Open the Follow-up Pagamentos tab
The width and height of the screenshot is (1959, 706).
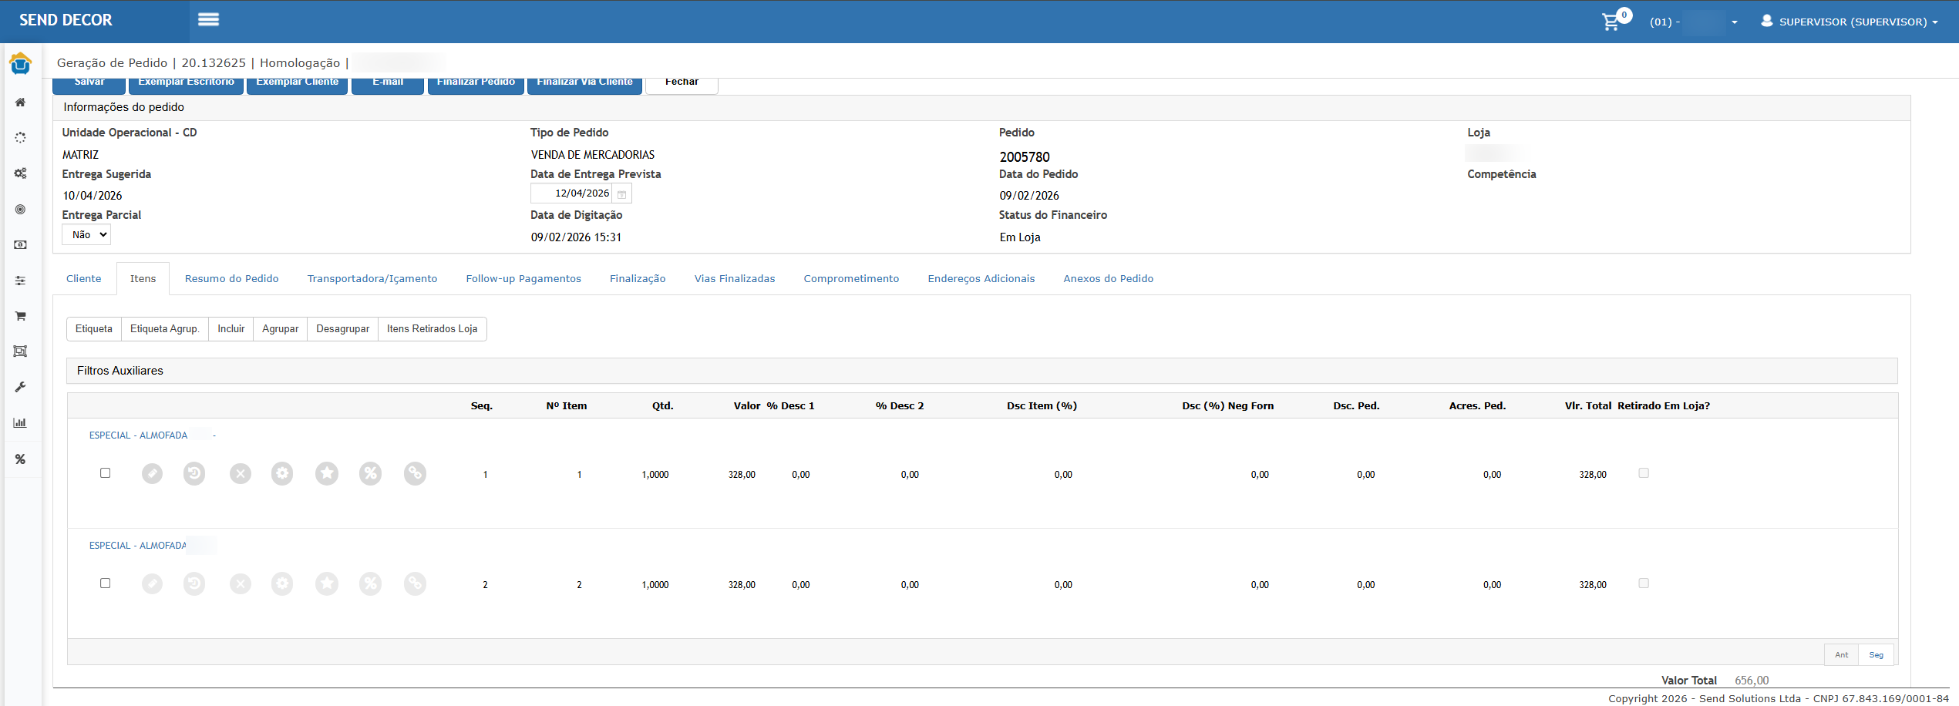(x=523, y=279)
